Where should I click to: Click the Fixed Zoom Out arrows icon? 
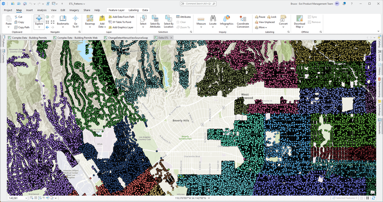click(53, 22)
